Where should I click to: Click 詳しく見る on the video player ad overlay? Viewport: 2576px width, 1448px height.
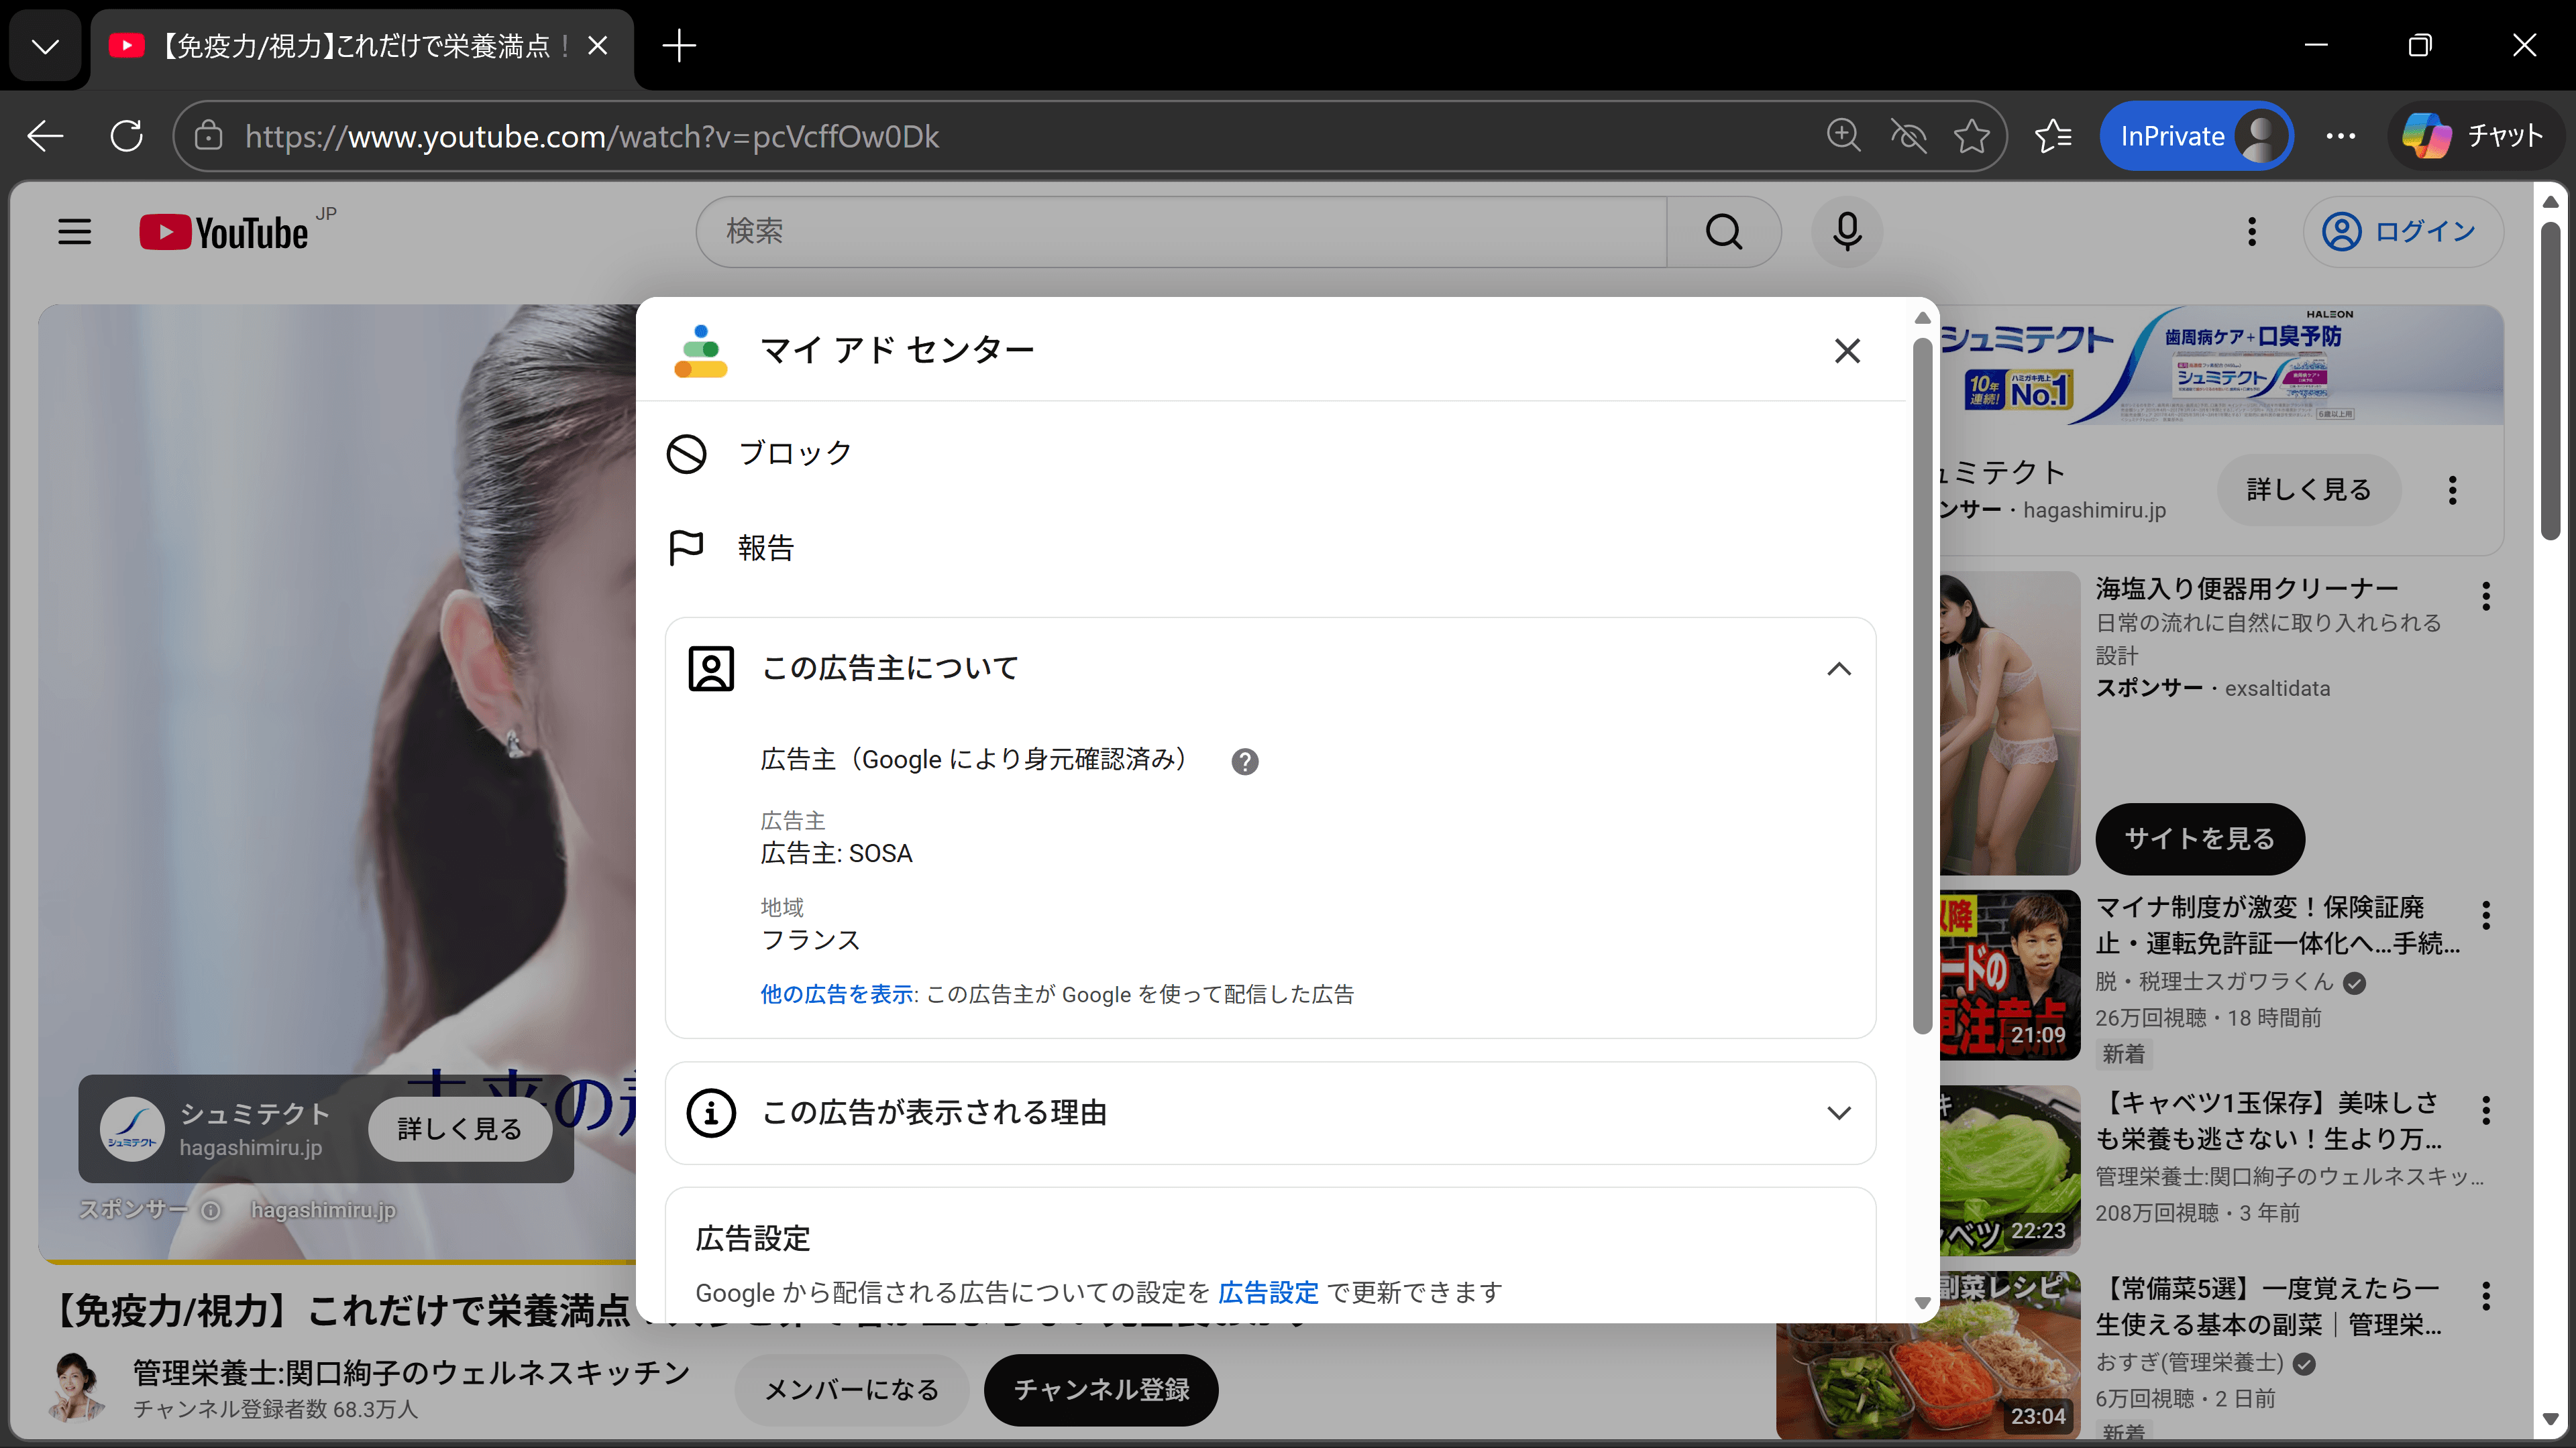tap(460, 1129)
